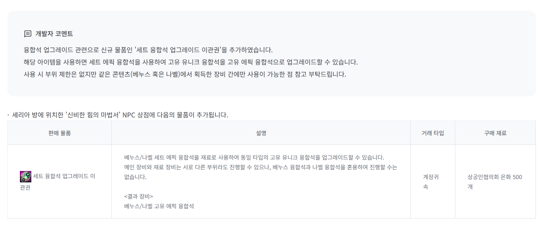Click the <결과 장비> label

139,197
